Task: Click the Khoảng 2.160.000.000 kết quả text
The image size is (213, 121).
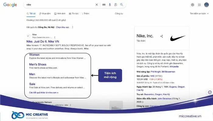Action: (x=46, y=20)
